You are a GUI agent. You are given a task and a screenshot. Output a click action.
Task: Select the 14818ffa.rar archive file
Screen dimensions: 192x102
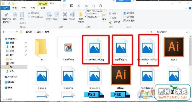pyautogui.click(x=68, y=49)
